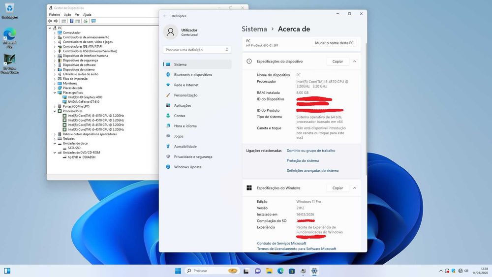Click the Forward arrow in Device Manager toolbar
This screenshot has width=492, height=277.
pos(56,21)
